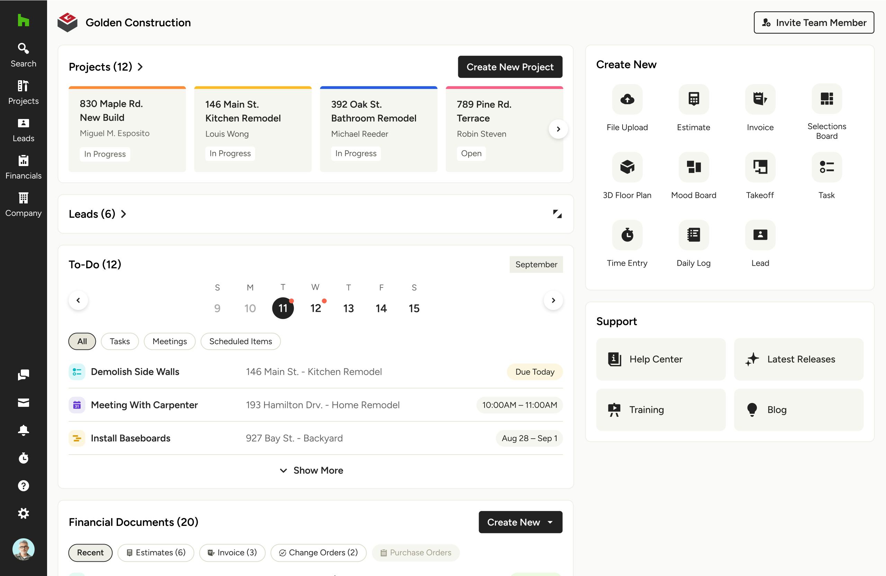The image size is (886, 576).
Task: Enable the Scheduled Items filter
Action: (x=241, y=341)
